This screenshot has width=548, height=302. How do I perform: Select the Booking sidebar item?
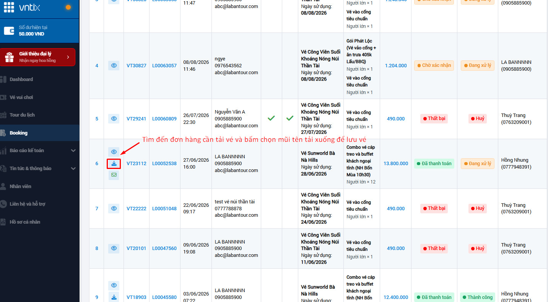coord(40,133)
